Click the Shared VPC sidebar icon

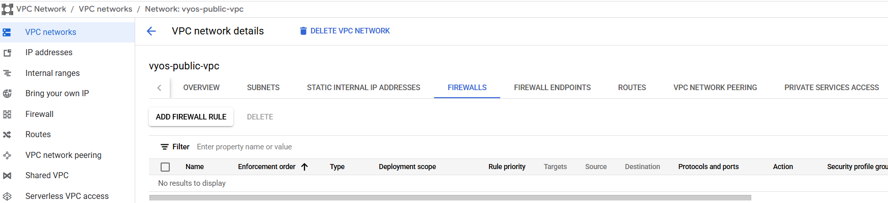click(7, 176)
